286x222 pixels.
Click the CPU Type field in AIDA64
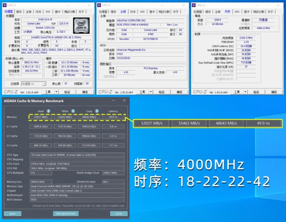coord(77,155)
